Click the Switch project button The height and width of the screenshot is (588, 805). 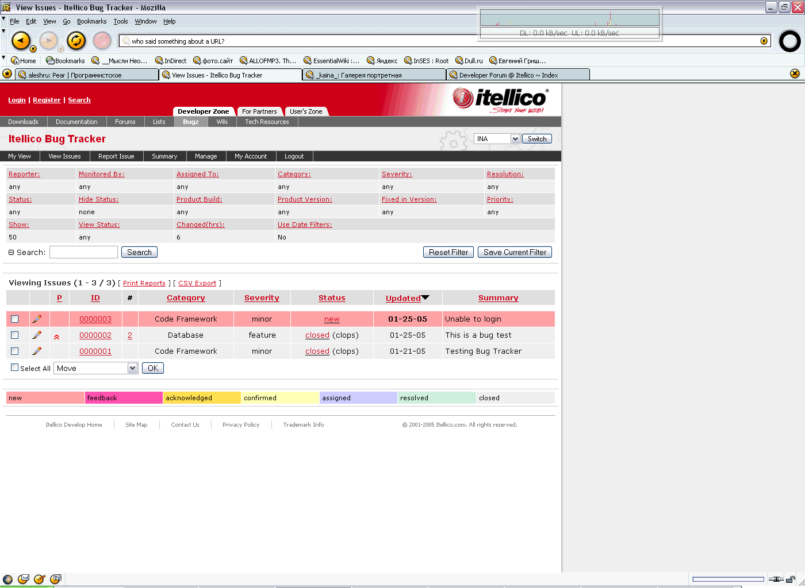click(x=537, y=139)
